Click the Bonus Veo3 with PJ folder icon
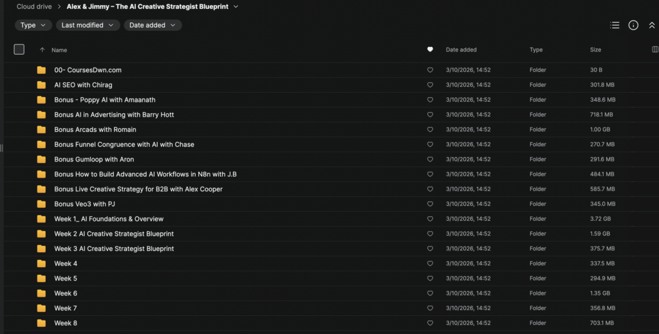This screenshot has width=659, height=334. (41, 204)
